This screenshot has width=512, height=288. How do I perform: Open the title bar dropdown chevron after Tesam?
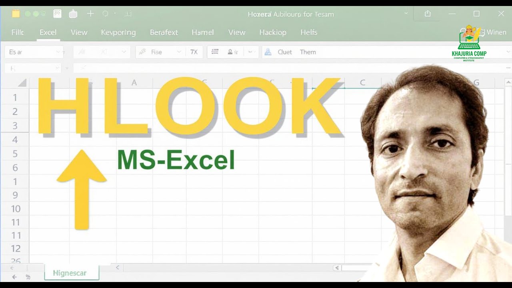coord(406,14)
